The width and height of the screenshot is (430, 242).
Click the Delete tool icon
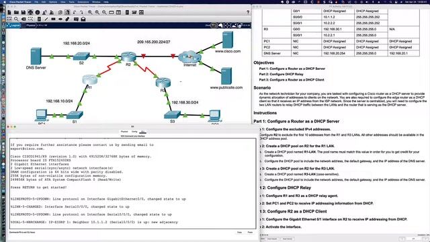(x=24, y=19)
